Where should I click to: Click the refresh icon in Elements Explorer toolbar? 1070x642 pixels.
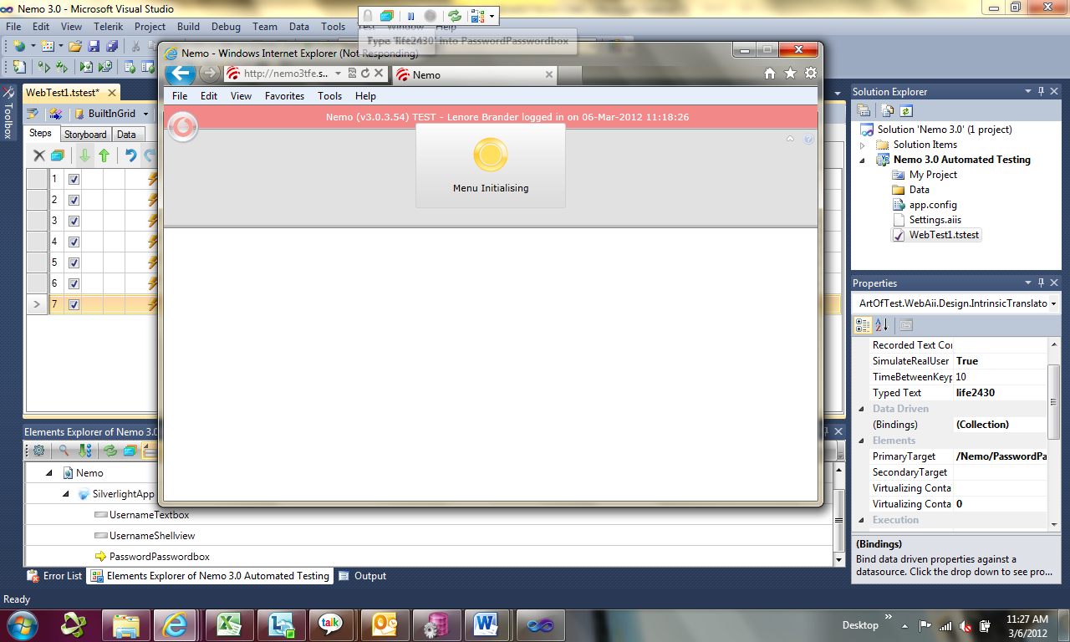110,451
